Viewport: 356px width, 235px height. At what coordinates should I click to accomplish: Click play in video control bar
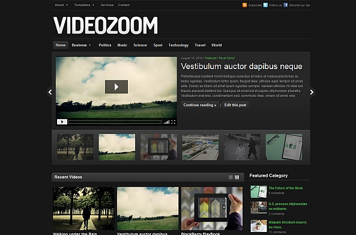tap(62, 122)
